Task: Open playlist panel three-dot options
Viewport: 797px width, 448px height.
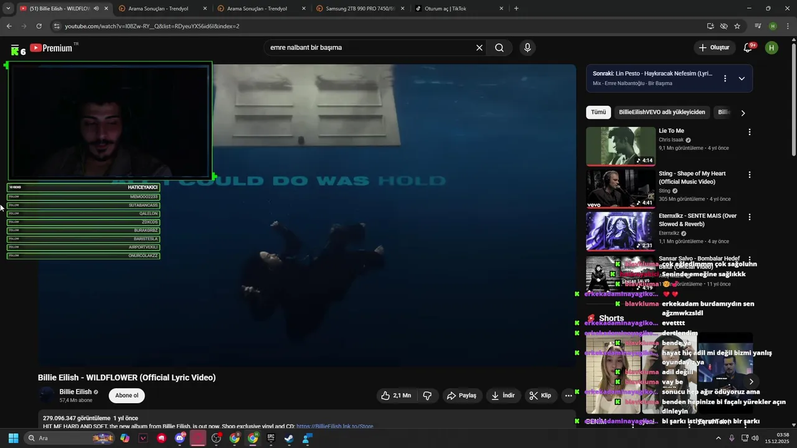Action: pos(725,78)
